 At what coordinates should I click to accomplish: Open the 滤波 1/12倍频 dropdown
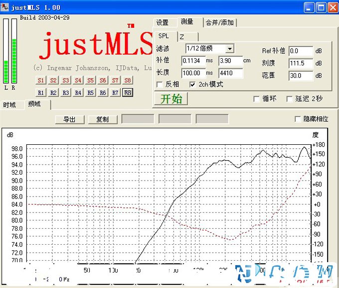click(x=230, y=49)
